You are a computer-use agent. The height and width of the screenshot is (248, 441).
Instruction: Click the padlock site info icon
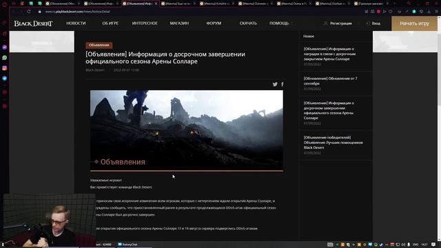tap(40, 12)
